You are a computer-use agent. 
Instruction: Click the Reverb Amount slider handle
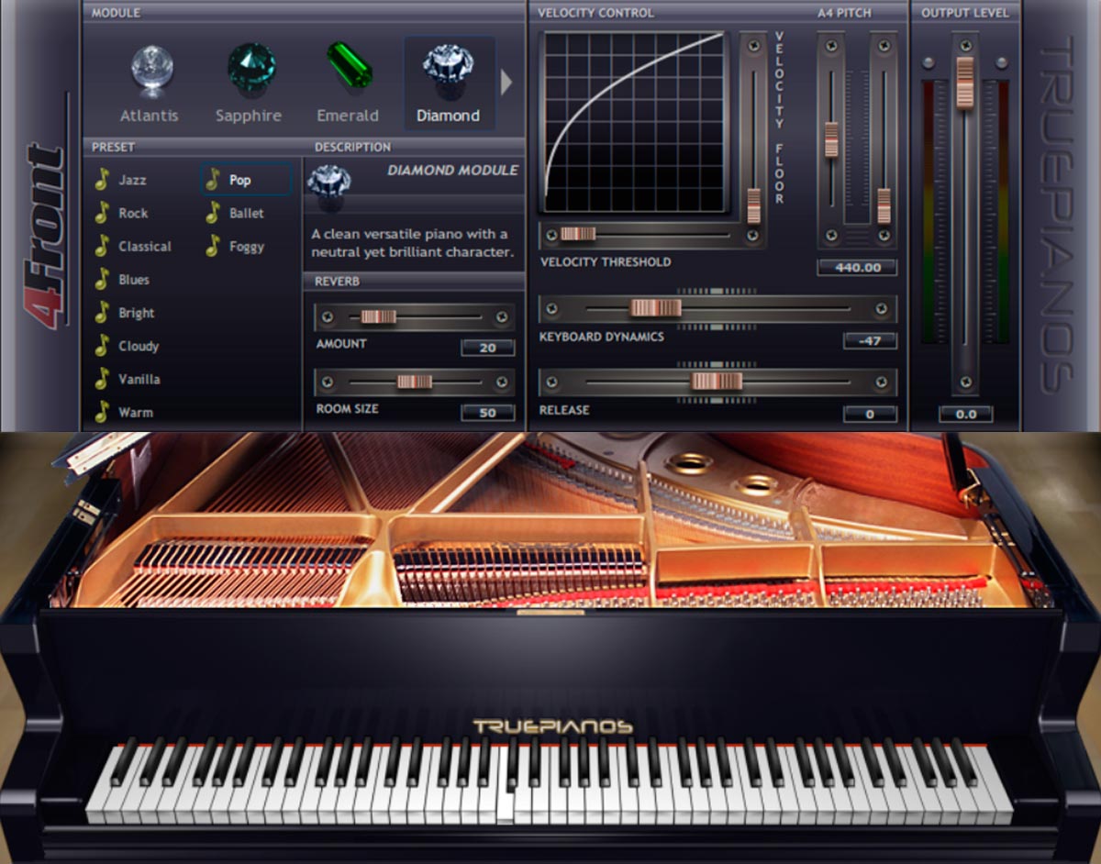[378, 317]
